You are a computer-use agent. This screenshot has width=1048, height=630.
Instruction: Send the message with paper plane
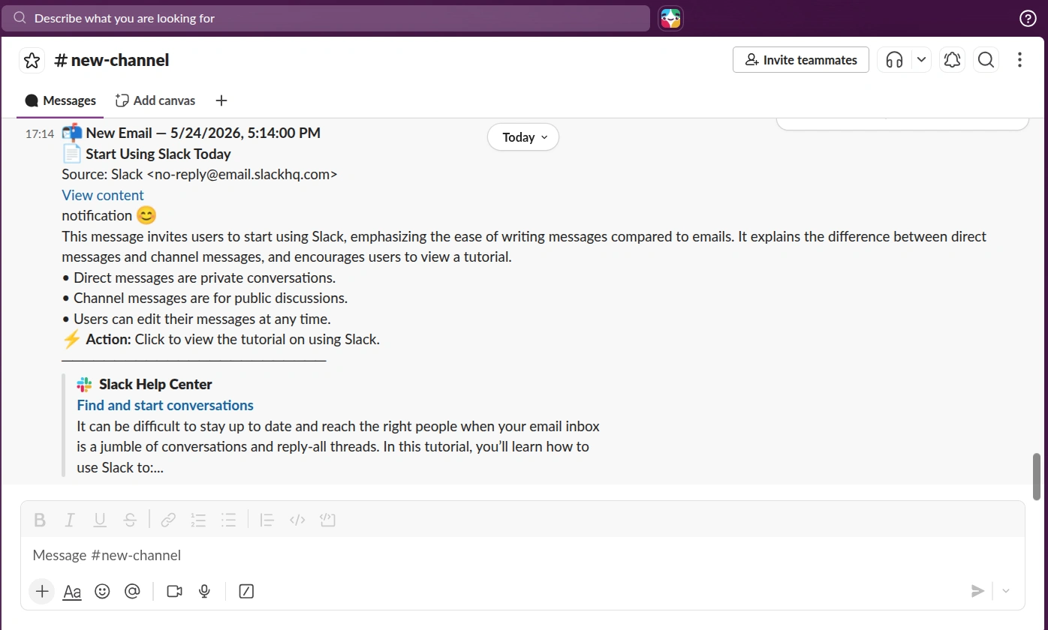tap(977, 591)
